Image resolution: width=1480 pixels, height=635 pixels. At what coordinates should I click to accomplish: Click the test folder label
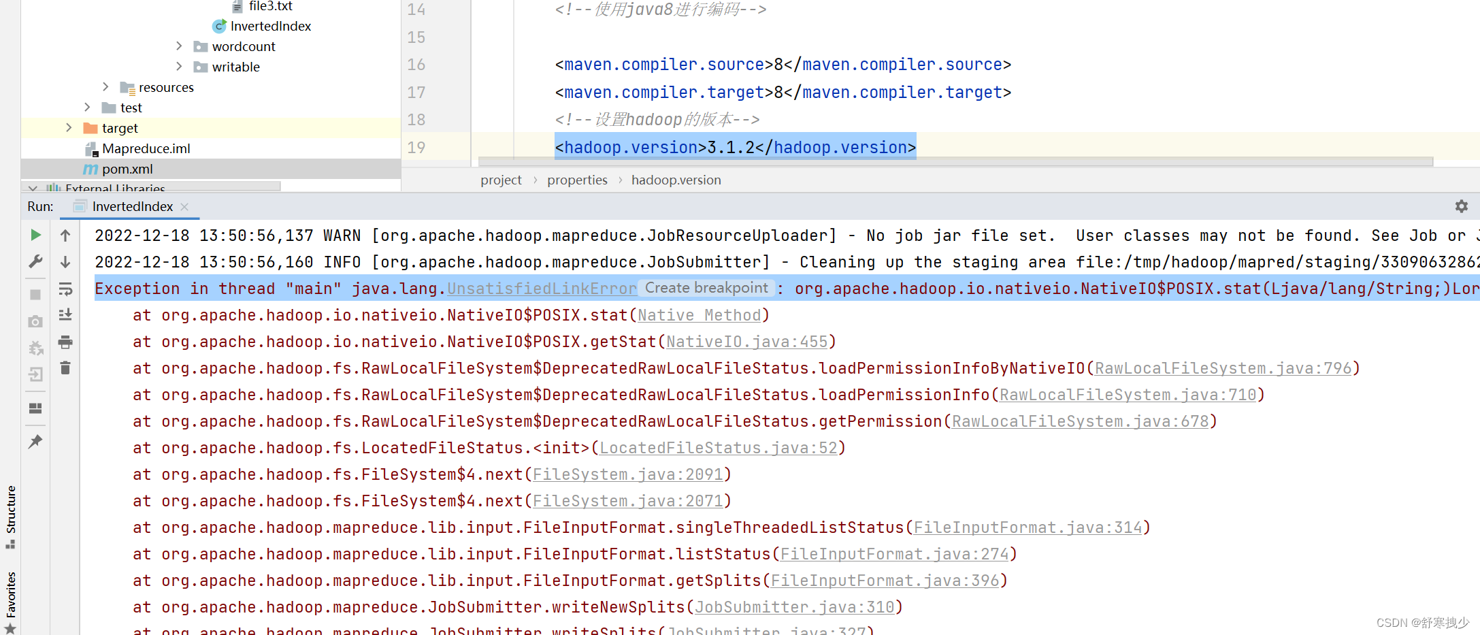pyautogui.click(x=131, y=108)
